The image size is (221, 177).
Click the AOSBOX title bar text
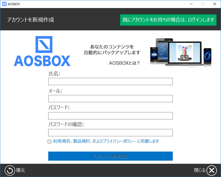[x=14, y=4]
